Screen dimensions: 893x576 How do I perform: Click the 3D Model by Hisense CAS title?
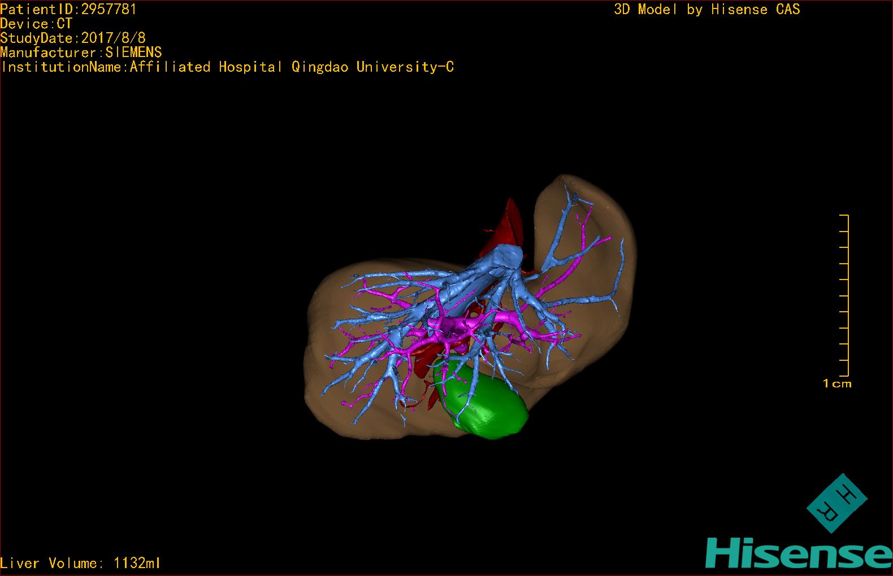(x=707, y=9)
